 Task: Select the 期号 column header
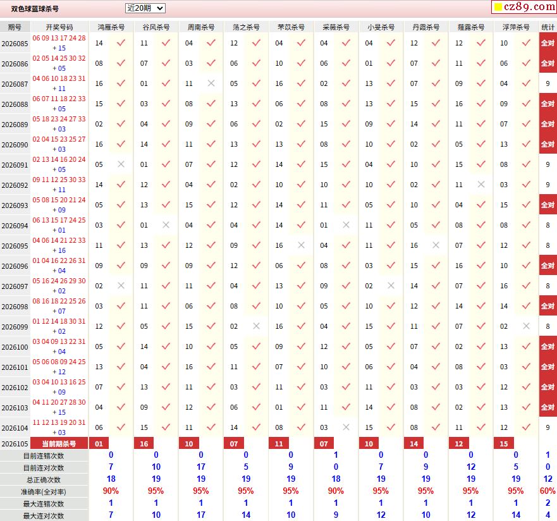(15, 27)
